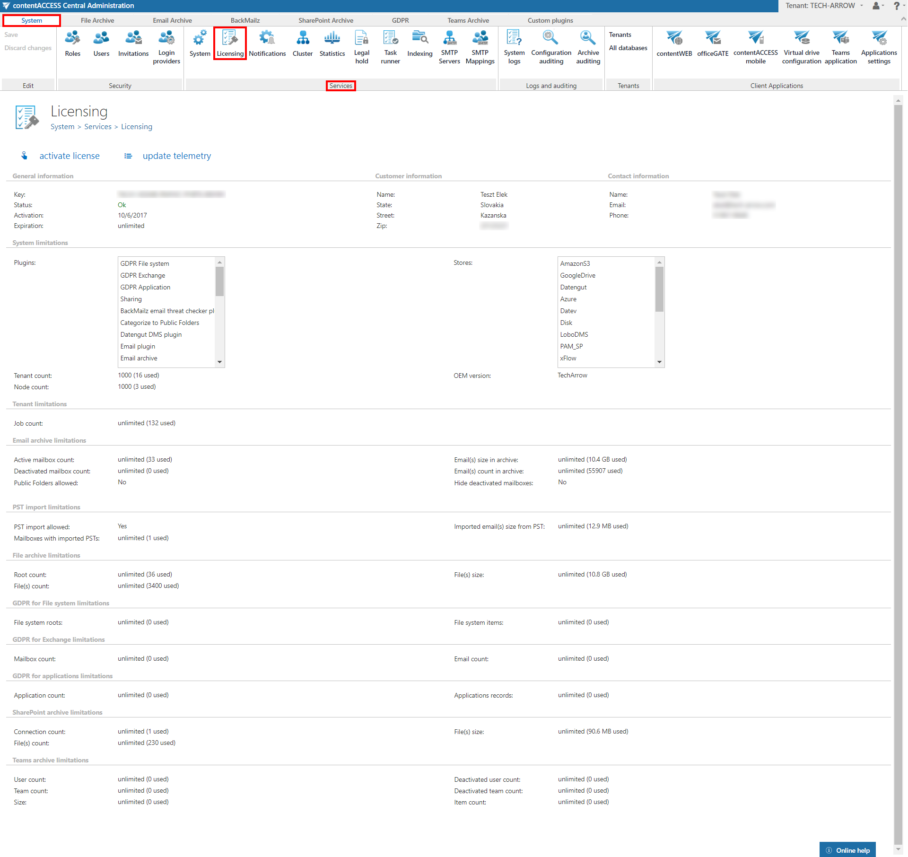
Task: Open the Roles security icon
Action: point(72,44)
